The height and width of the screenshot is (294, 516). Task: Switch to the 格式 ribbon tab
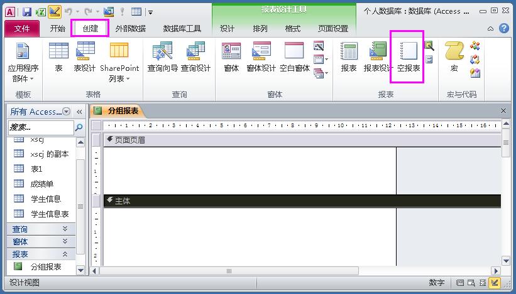(293, 29)
